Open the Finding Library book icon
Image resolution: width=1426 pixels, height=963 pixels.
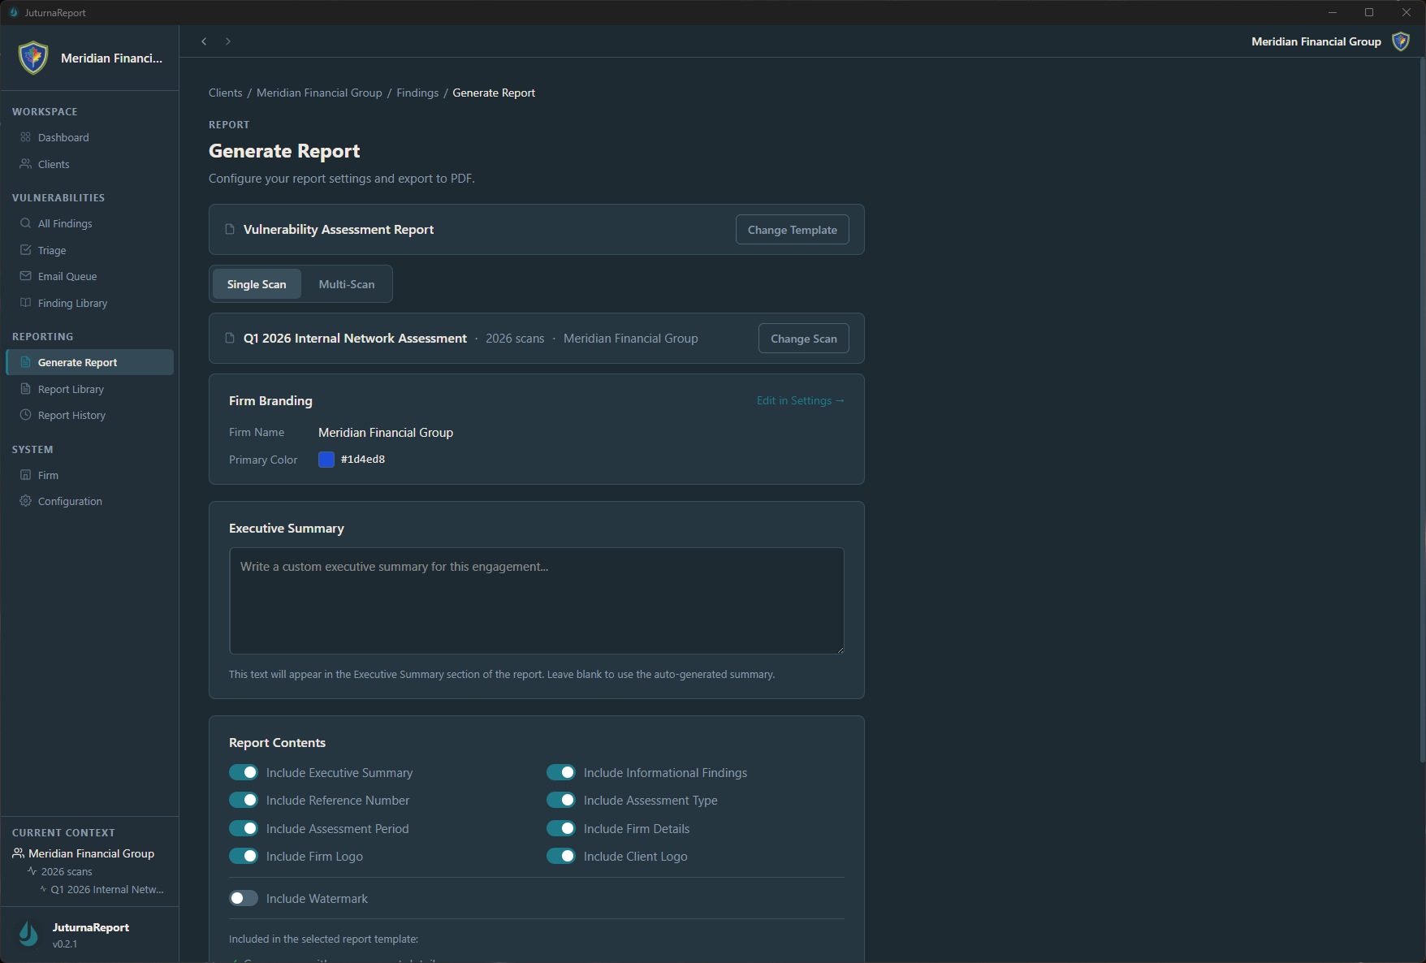click(24, 303)
